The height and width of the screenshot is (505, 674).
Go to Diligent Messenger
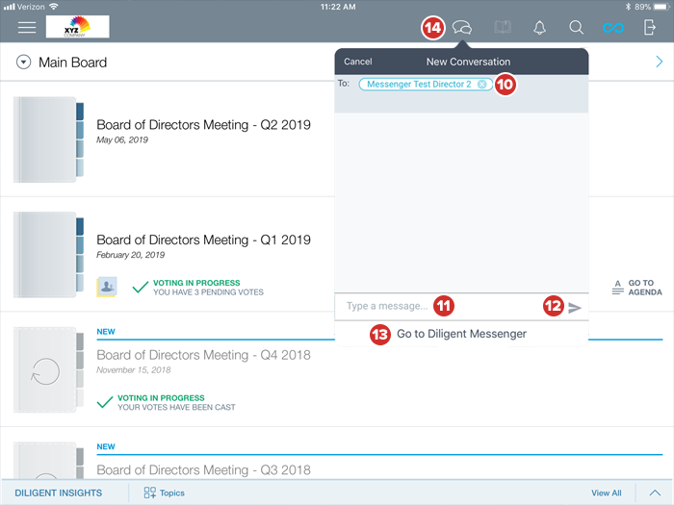point(461,334)
